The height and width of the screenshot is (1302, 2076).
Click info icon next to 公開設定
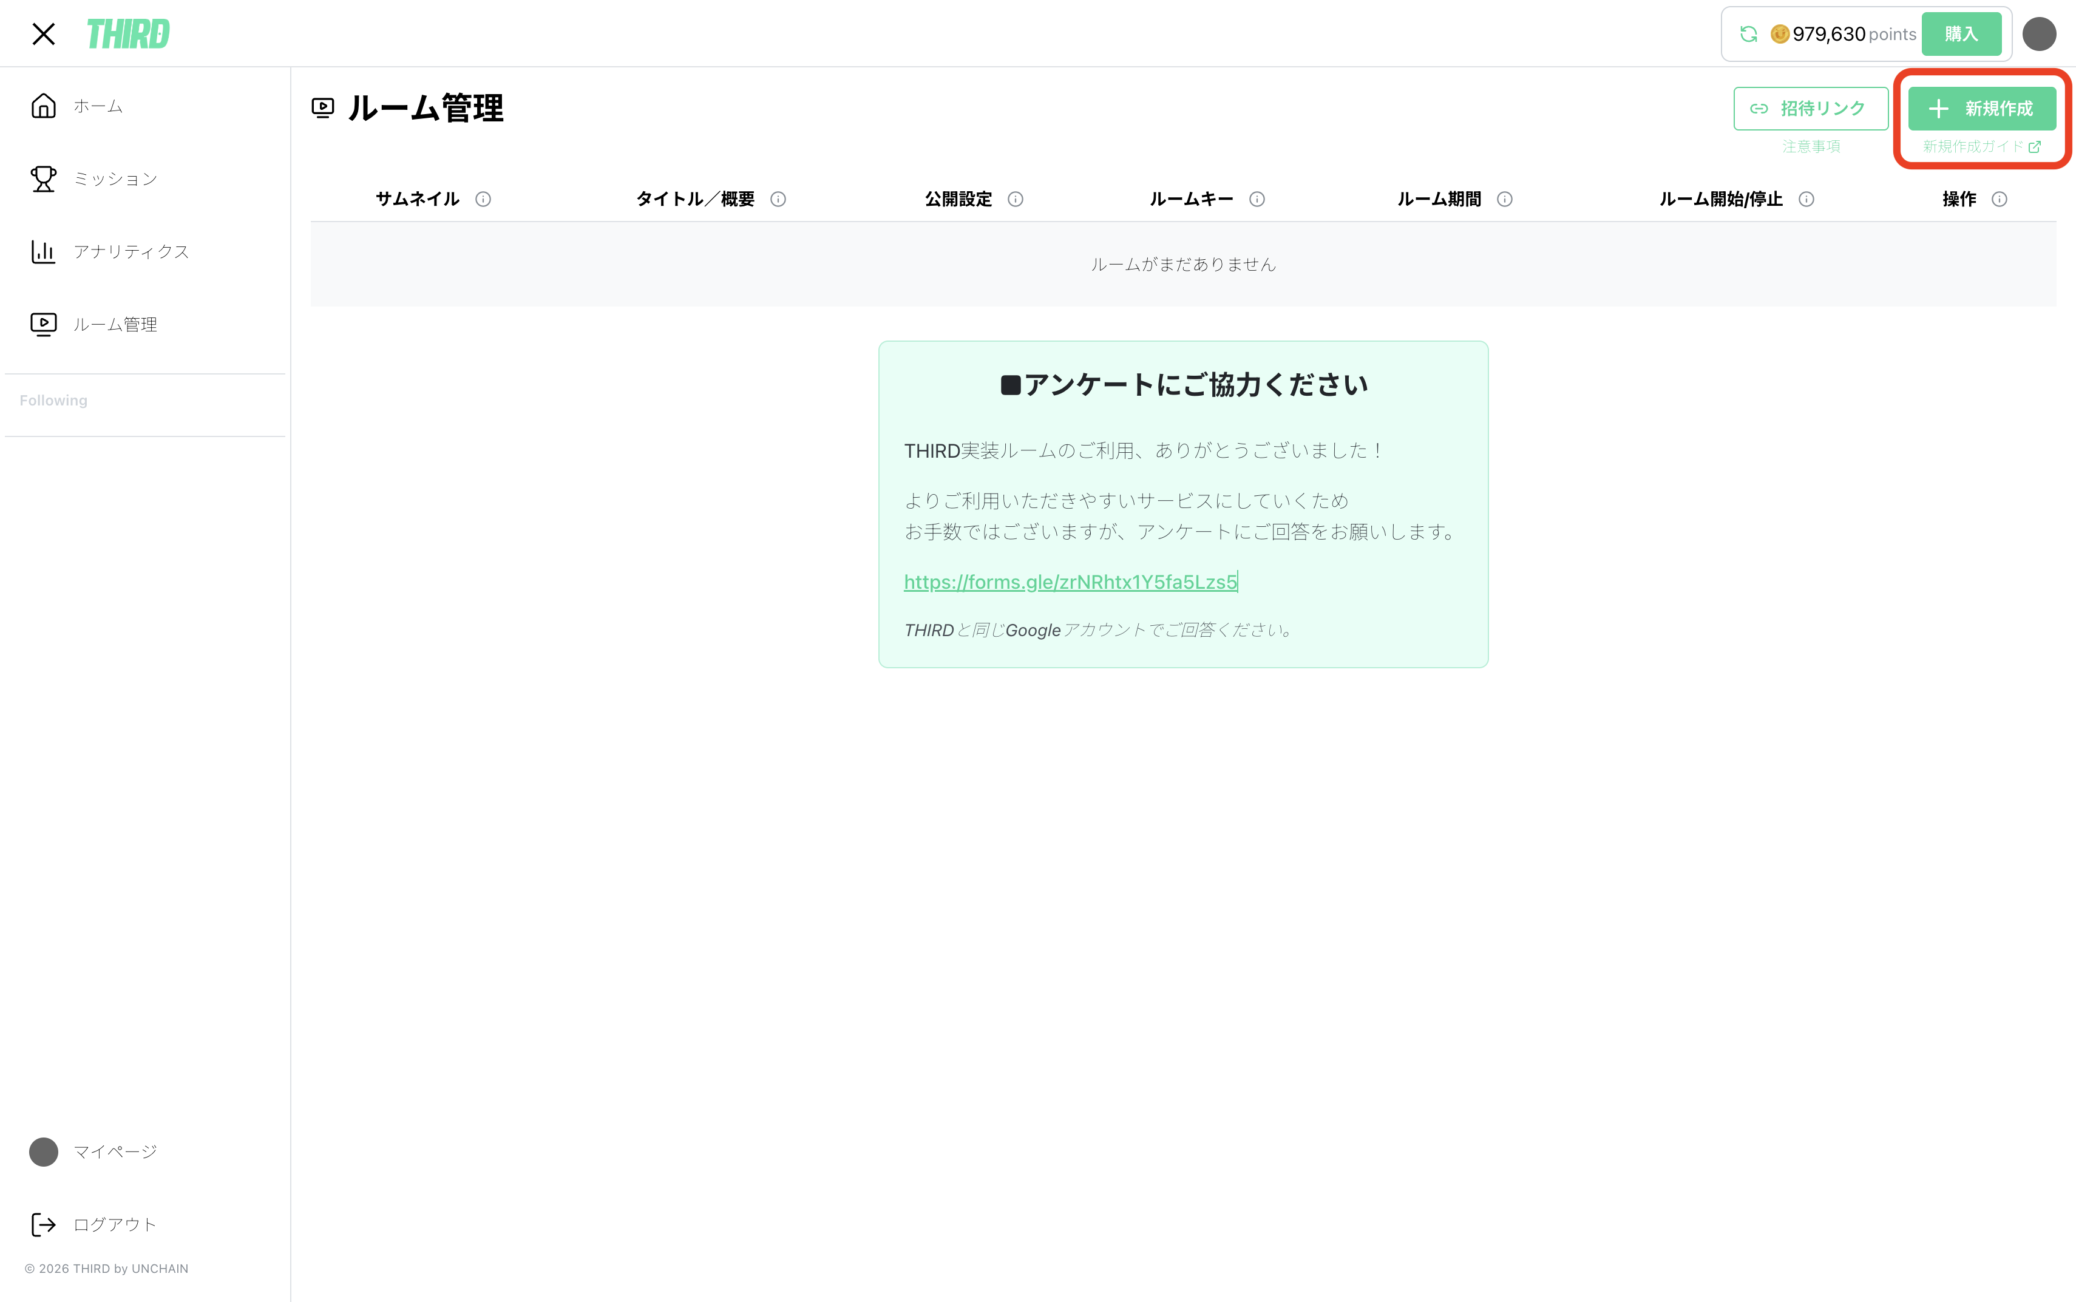coord(1015,199)
